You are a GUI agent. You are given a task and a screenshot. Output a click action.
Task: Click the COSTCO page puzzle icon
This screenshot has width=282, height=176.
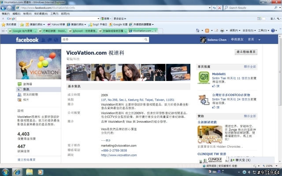coord(204,100)
